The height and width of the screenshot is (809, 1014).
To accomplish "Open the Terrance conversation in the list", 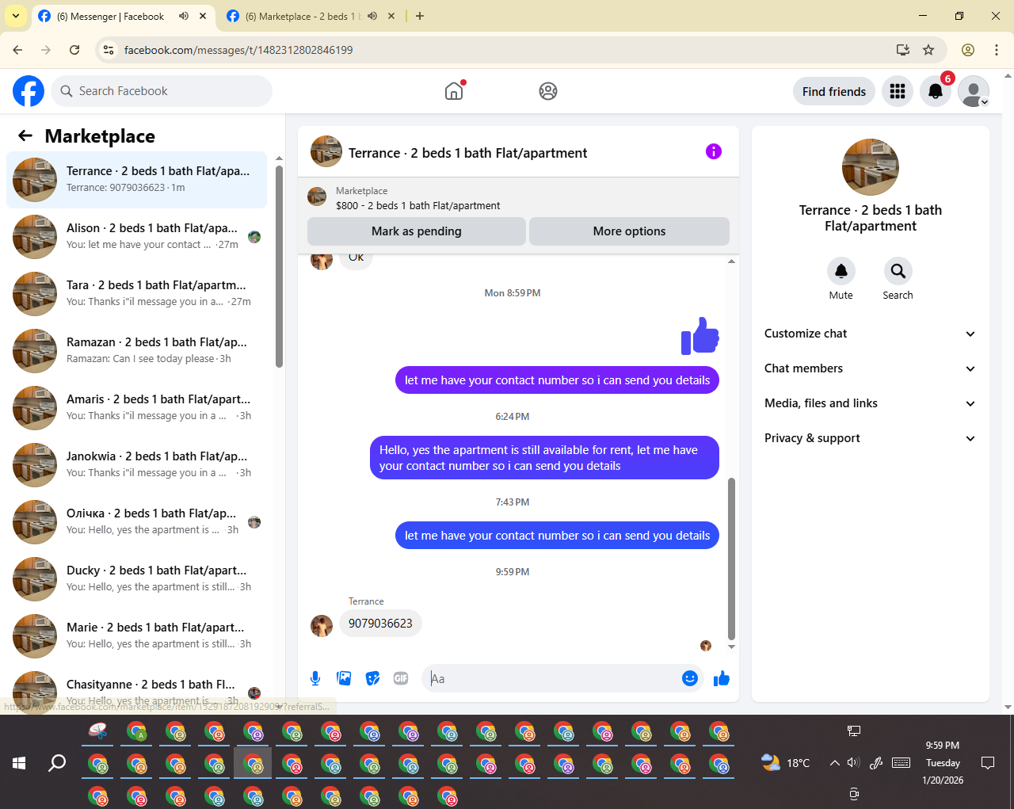I will pyautogui.click(x=137, y=180).
